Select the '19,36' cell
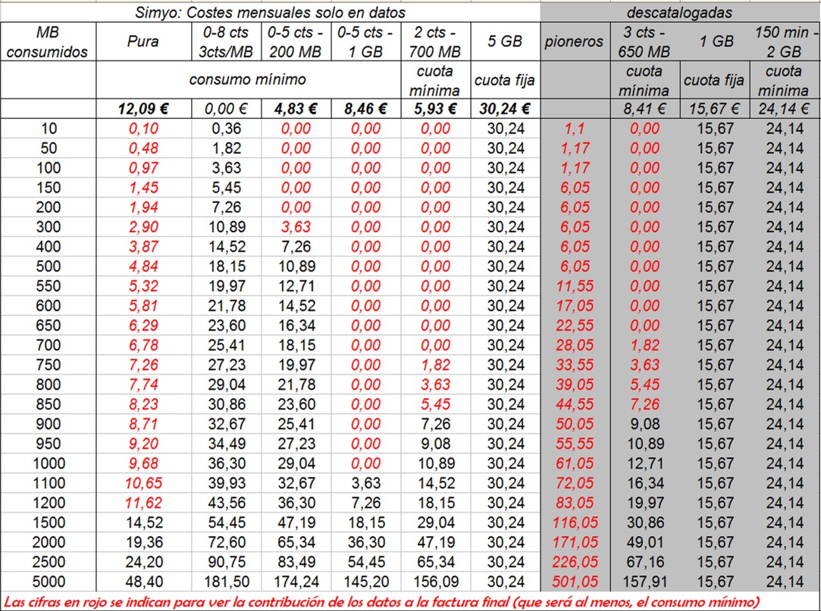This screenshot has width=821, height=611. coord(143,543)
